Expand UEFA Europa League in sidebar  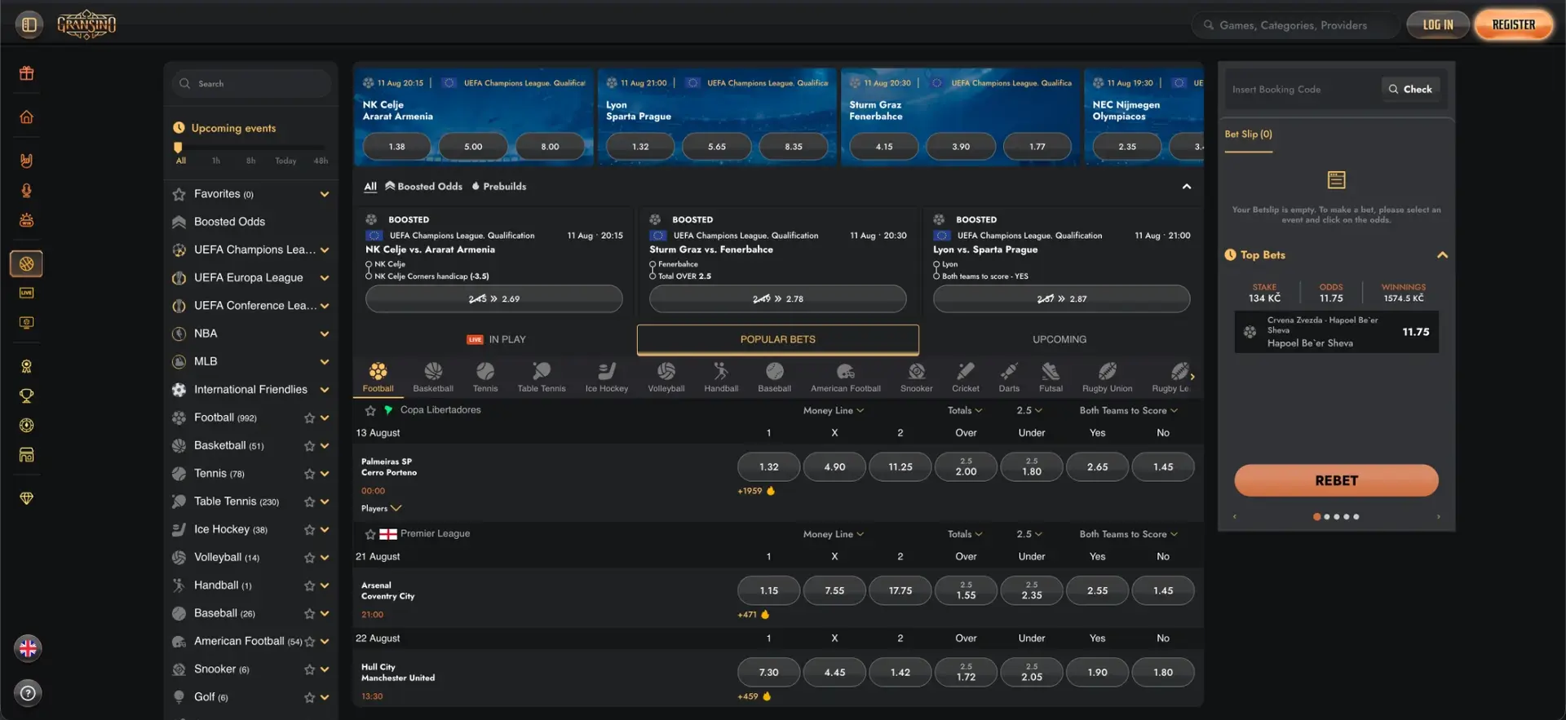[325, 278]
